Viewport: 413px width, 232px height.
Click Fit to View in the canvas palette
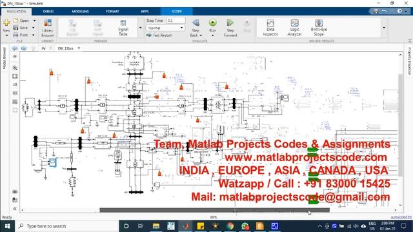pyautogui.click(x=15, y=76)
